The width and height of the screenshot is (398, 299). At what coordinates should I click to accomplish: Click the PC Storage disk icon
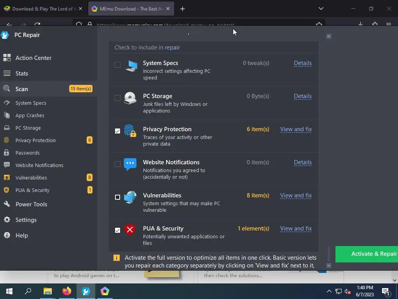(130, 98)
